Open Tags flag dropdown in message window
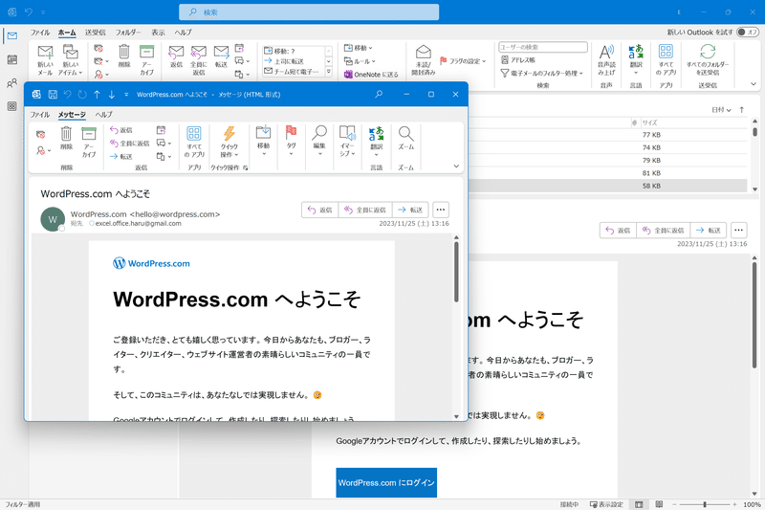This screenshot has height=510, width=765. point(292,141)
